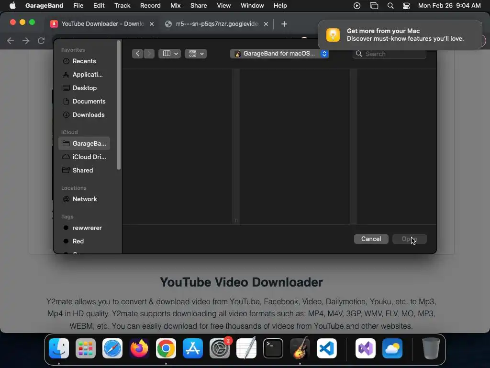Select Network in the sidebar
The image size is (490, 368).
coord(84,199)
